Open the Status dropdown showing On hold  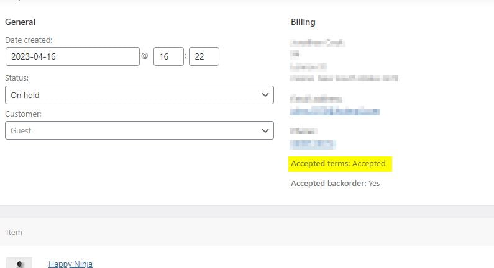tap(139, 95)
